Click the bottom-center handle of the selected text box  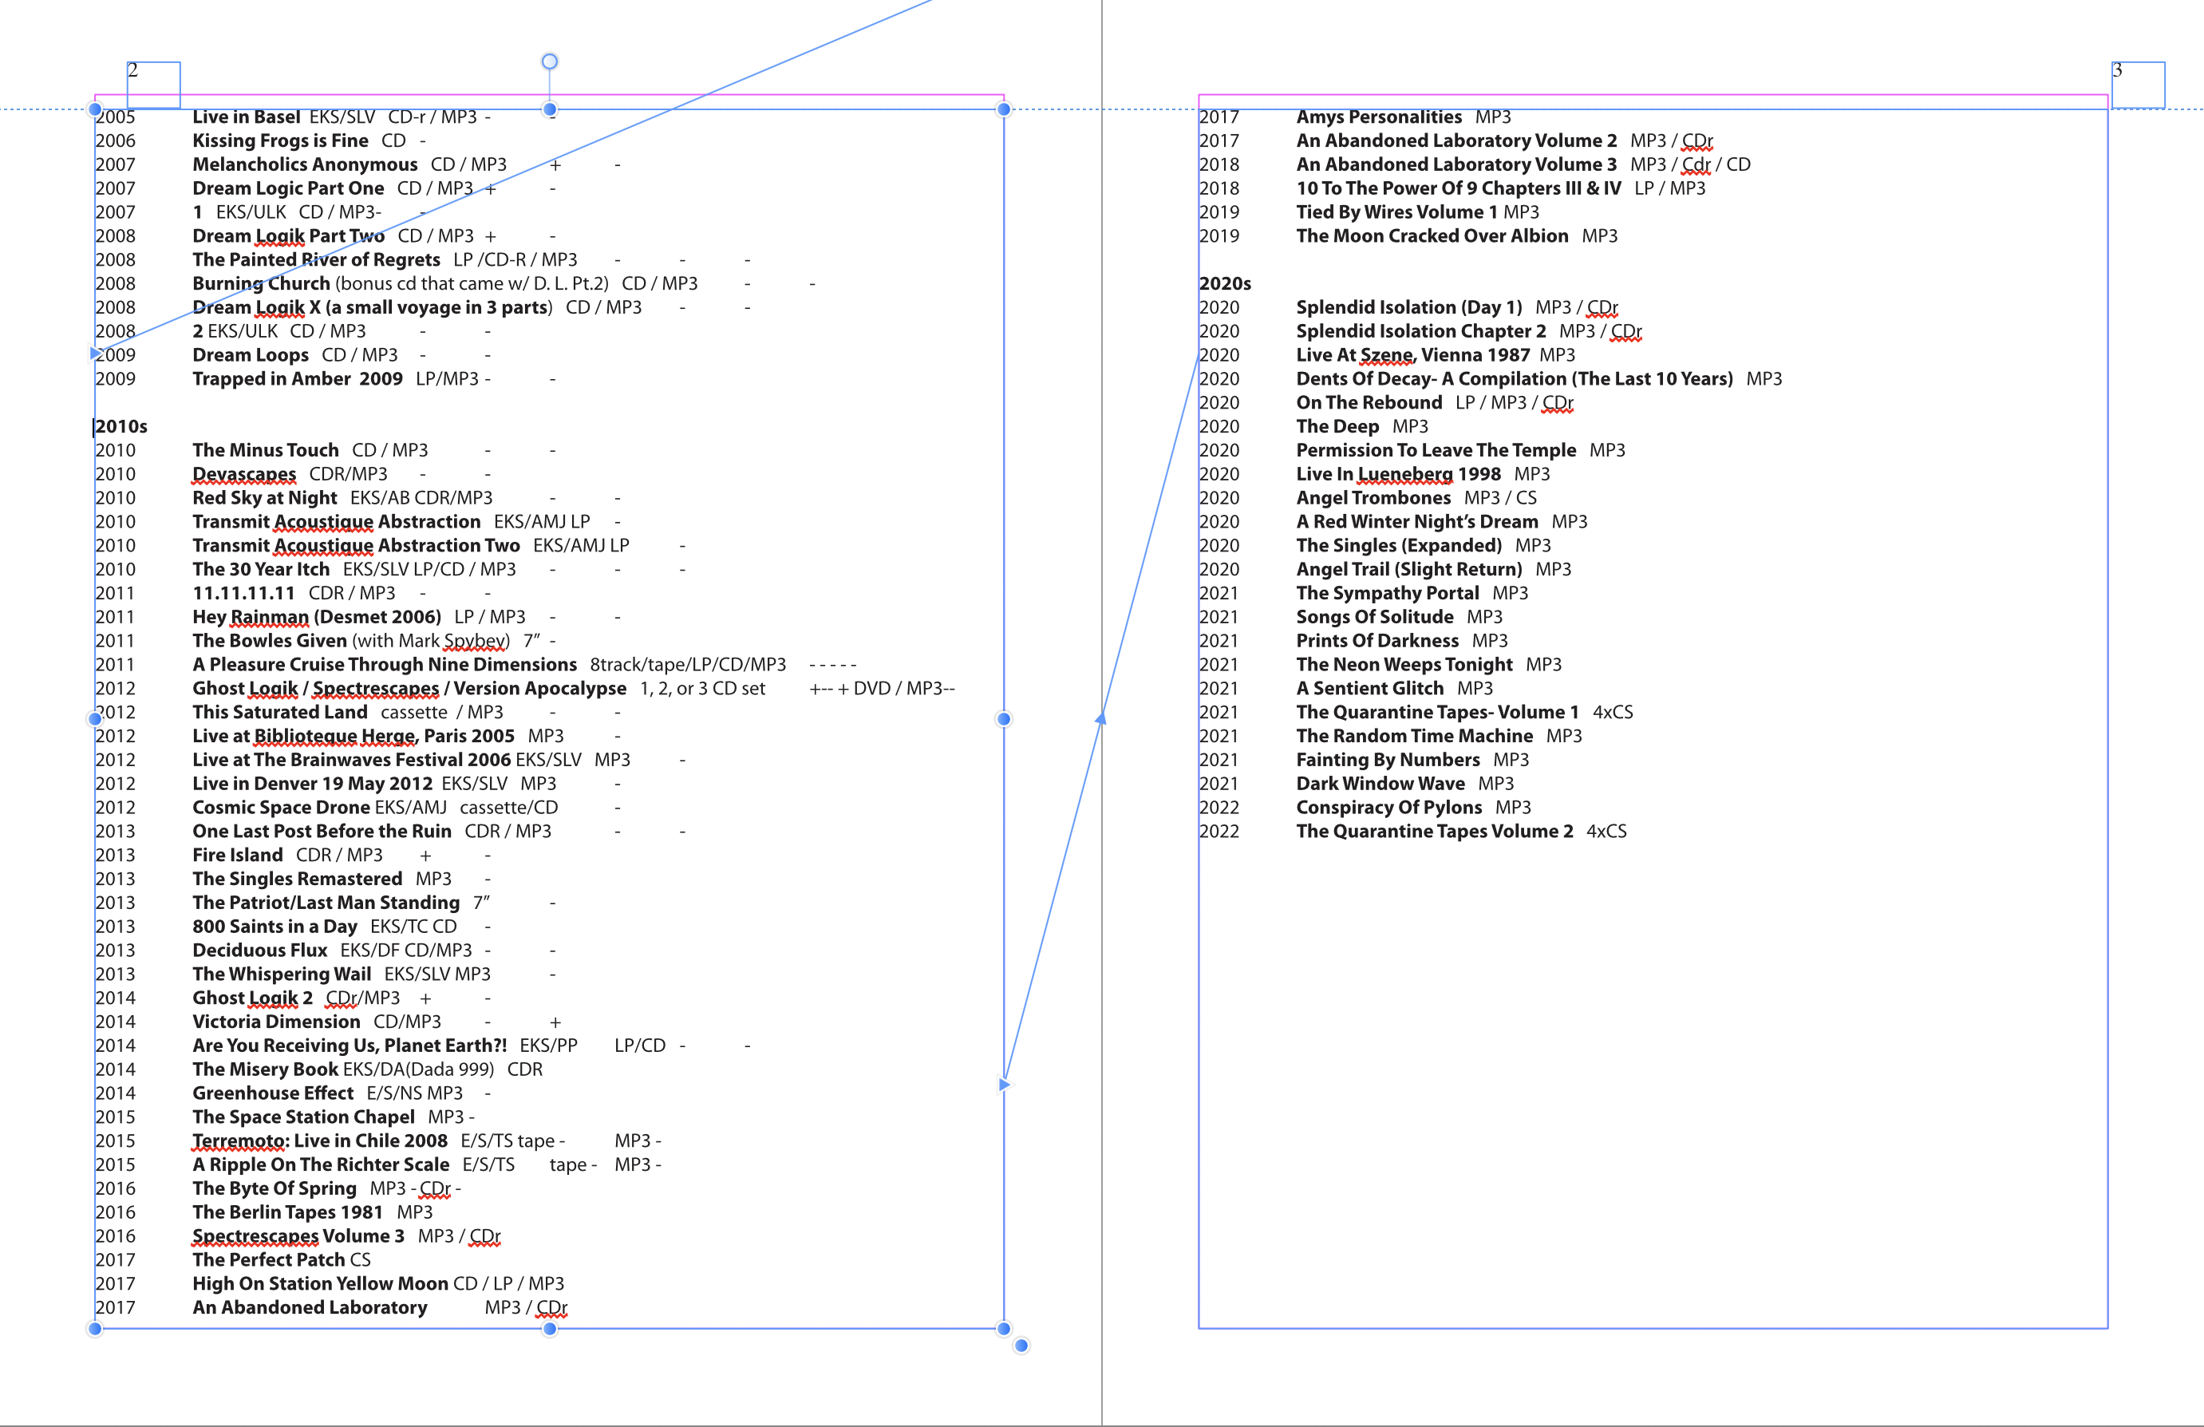click(x=549, y=1329)
